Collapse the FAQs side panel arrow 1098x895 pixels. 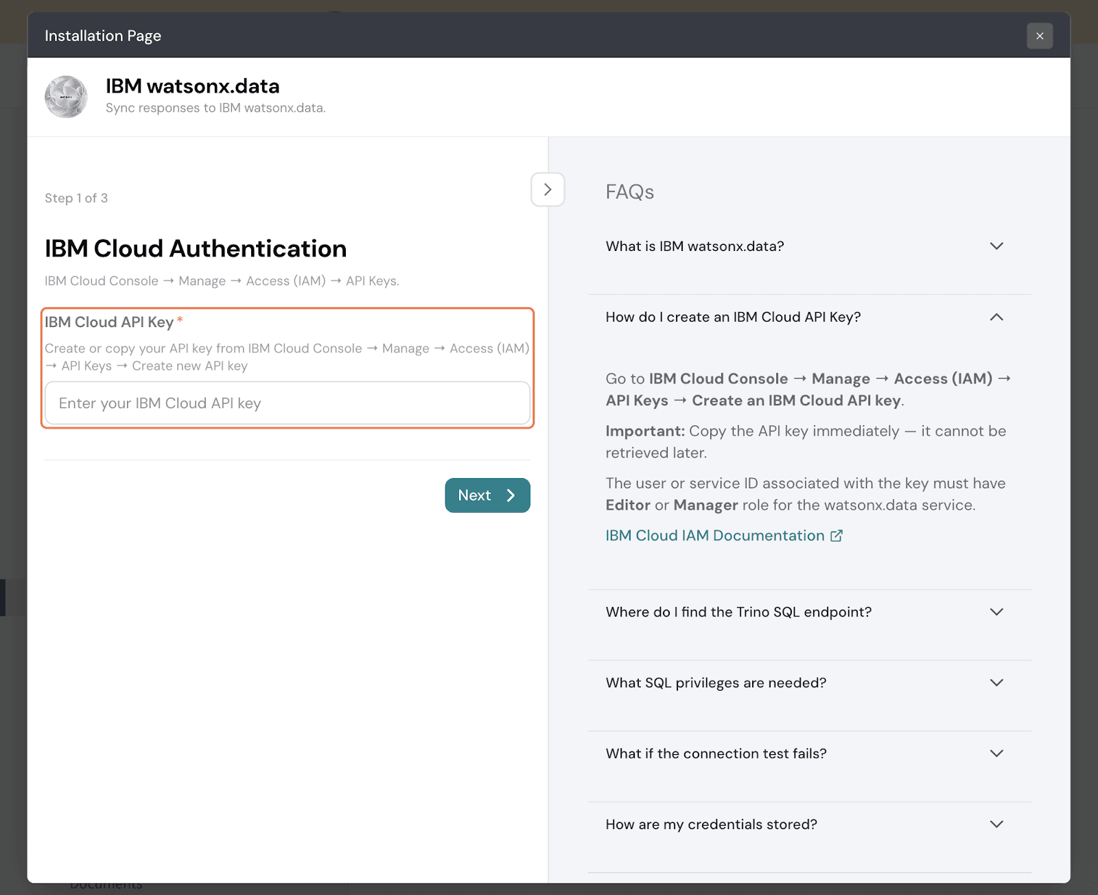pos(548,189)
